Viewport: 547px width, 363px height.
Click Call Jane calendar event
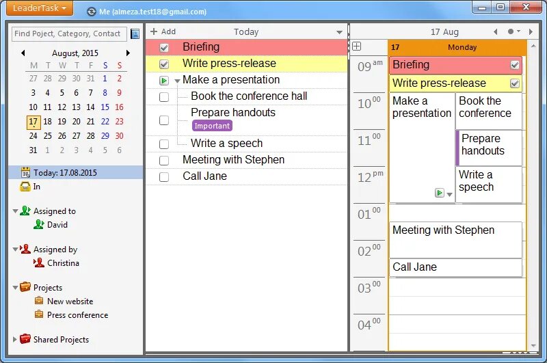(455, 267)
